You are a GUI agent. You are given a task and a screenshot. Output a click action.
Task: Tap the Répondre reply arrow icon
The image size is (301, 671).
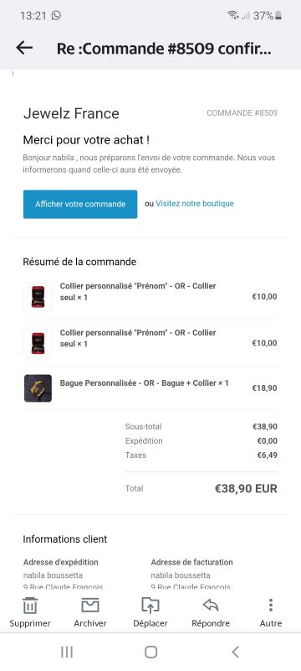click(x=211, y=605)
